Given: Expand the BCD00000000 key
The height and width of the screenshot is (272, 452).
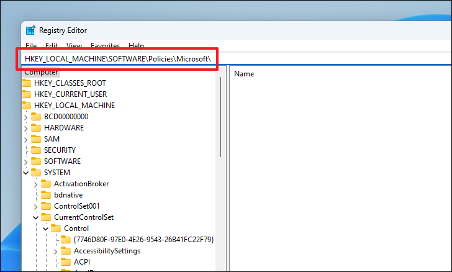Looking at the screenshot, I should (x=26, y=117).
